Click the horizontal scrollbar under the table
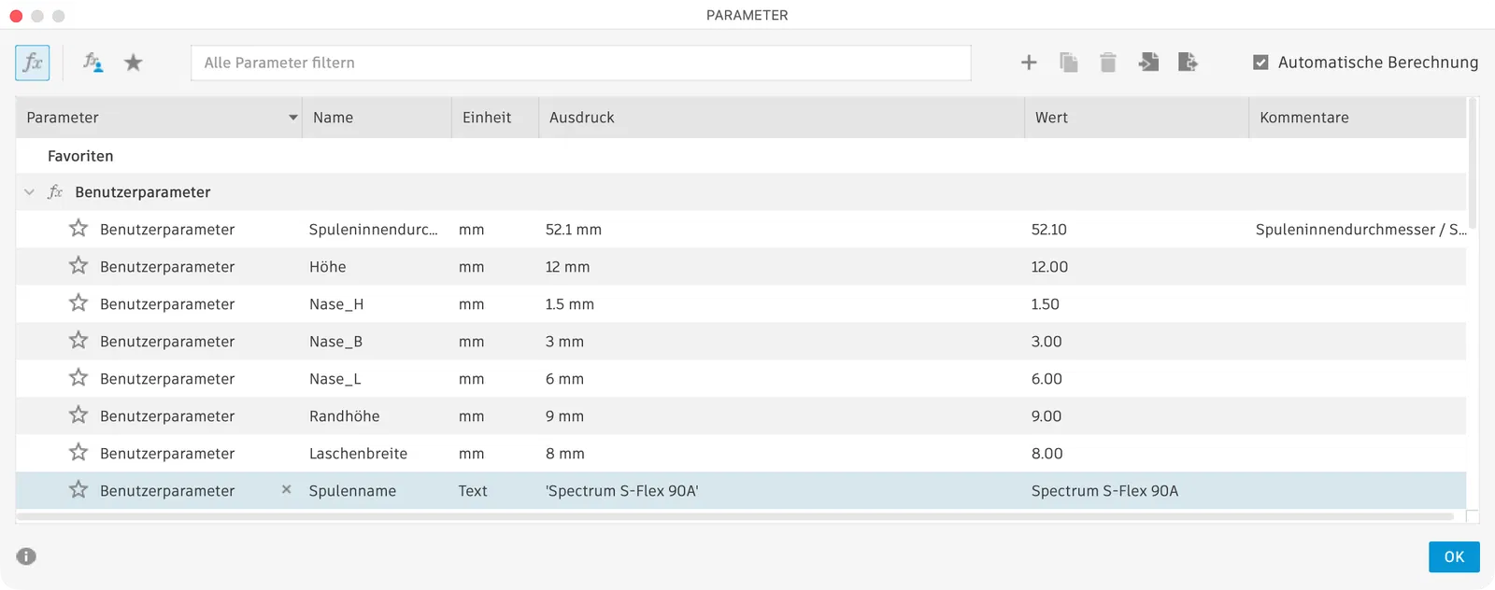The width and height of the screenshot is (1495, 590). (x=734, y=516)
